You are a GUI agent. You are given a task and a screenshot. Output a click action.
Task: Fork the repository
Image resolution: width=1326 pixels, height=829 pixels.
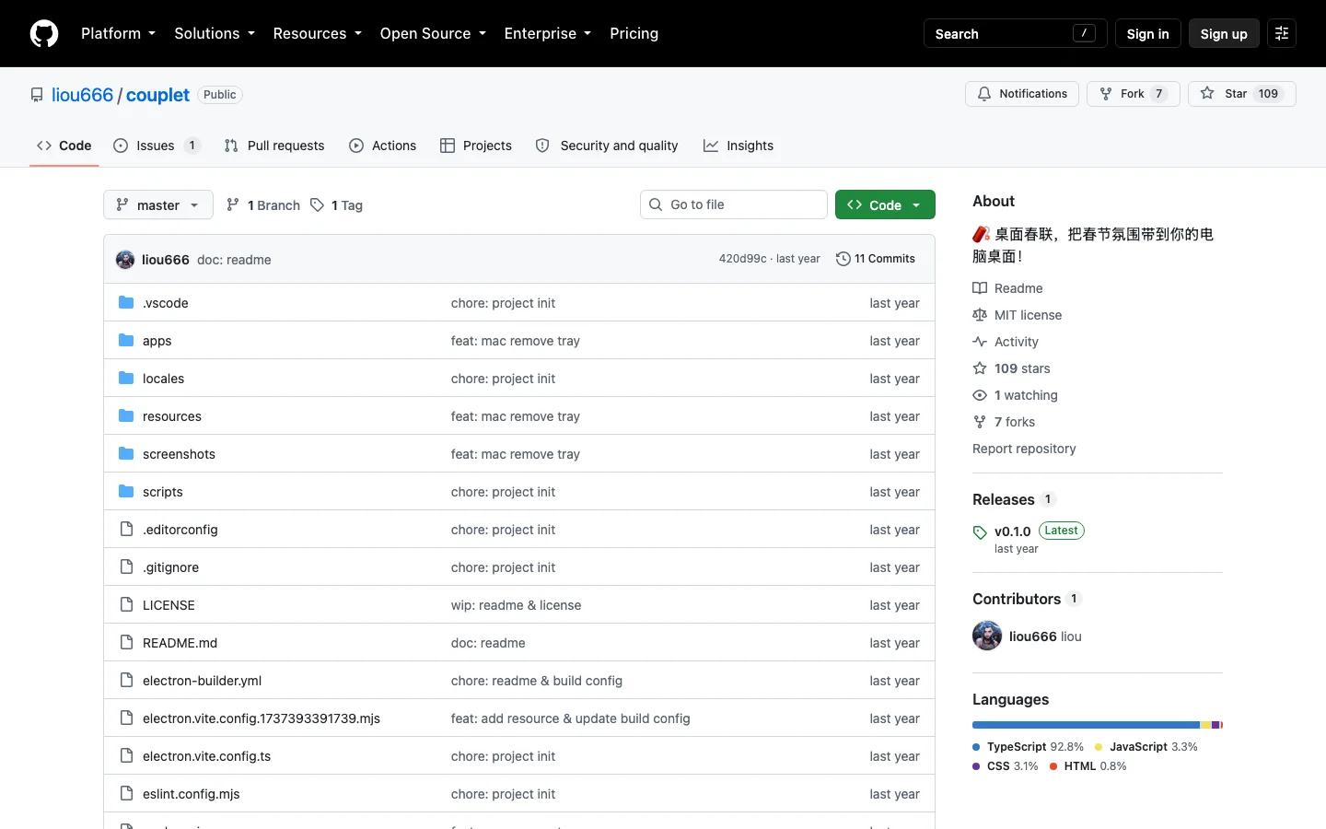coord(1134,94)
